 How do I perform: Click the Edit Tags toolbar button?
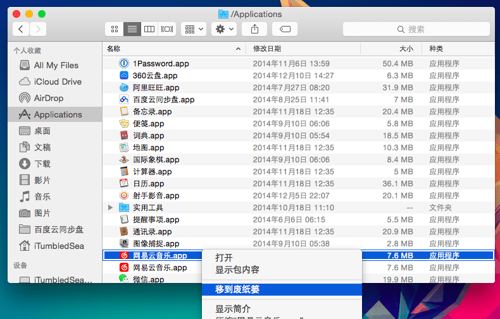click(x=285, y=29)
